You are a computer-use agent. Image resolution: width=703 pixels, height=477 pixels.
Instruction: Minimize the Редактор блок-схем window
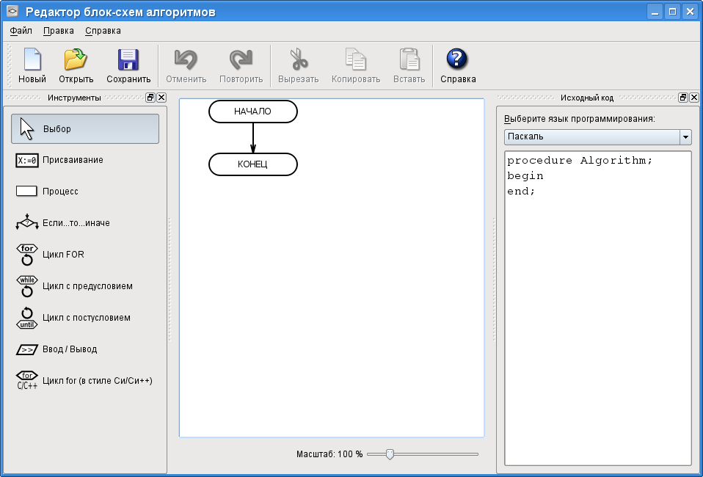[655, 12]
